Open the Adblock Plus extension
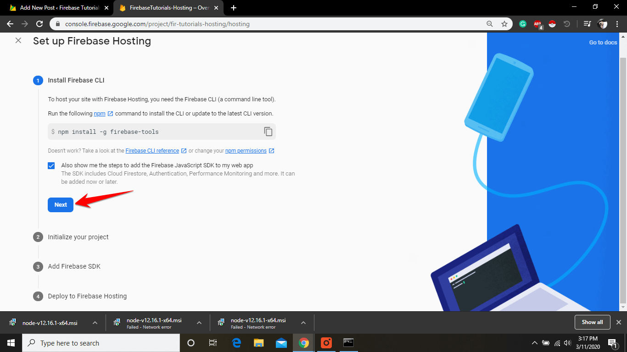 (x=537, y=24)
